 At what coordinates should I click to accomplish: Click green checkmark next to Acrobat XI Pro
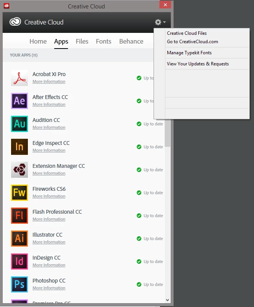[x=139, y=78]
